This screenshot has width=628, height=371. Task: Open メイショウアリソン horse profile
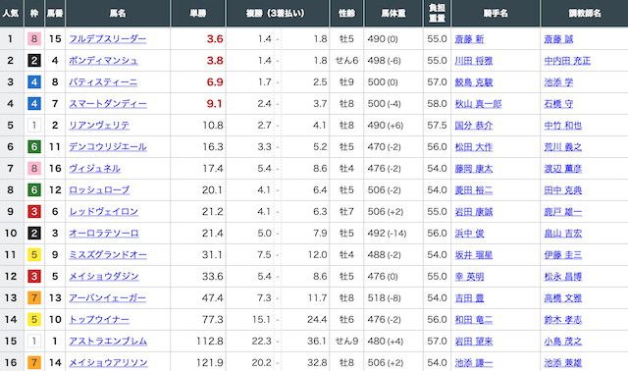click(108, 363)
